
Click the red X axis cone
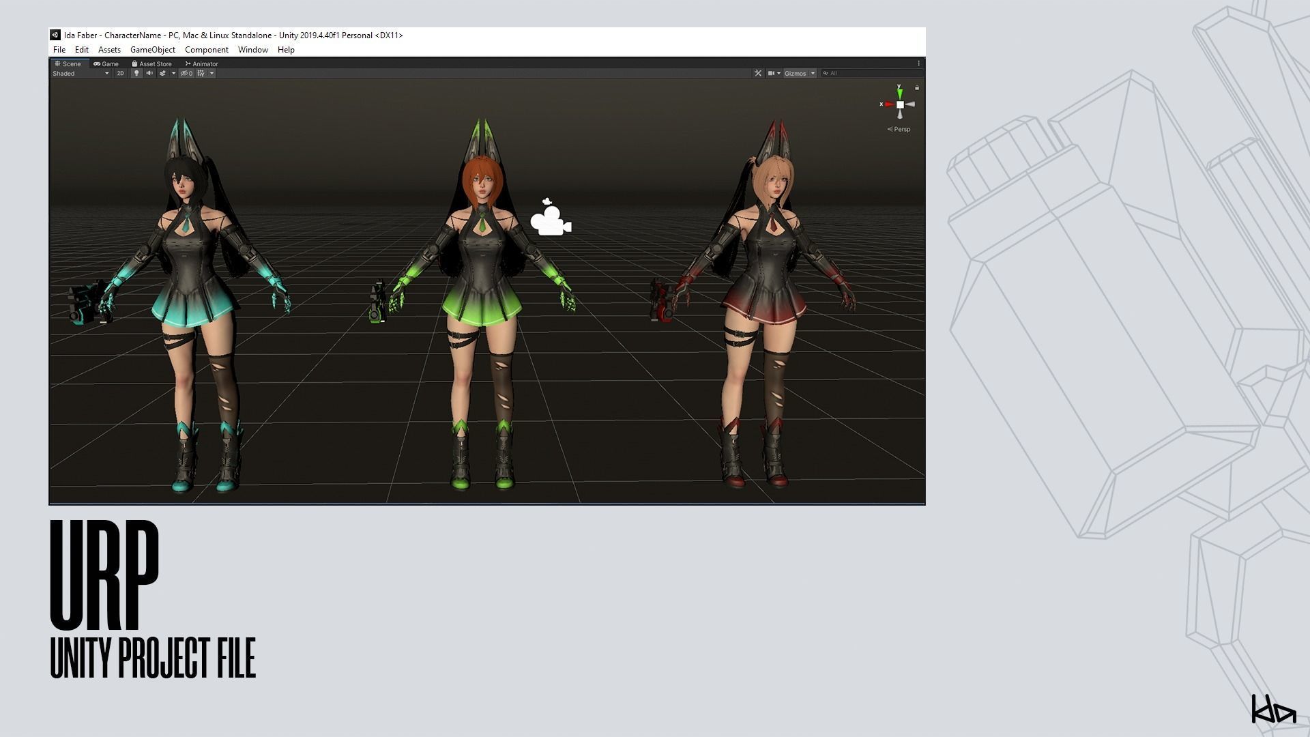click(x=889, y=104)
